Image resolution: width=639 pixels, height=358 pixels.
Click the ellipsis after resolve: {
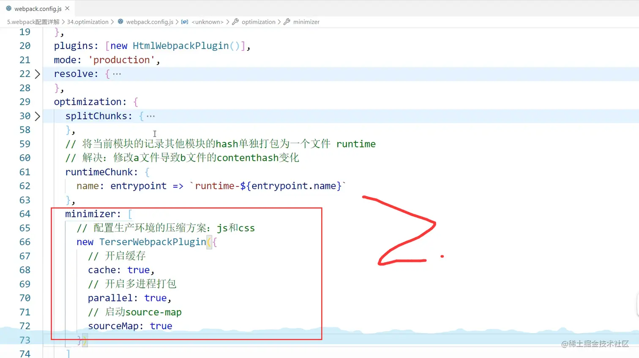tap(117, 74)
